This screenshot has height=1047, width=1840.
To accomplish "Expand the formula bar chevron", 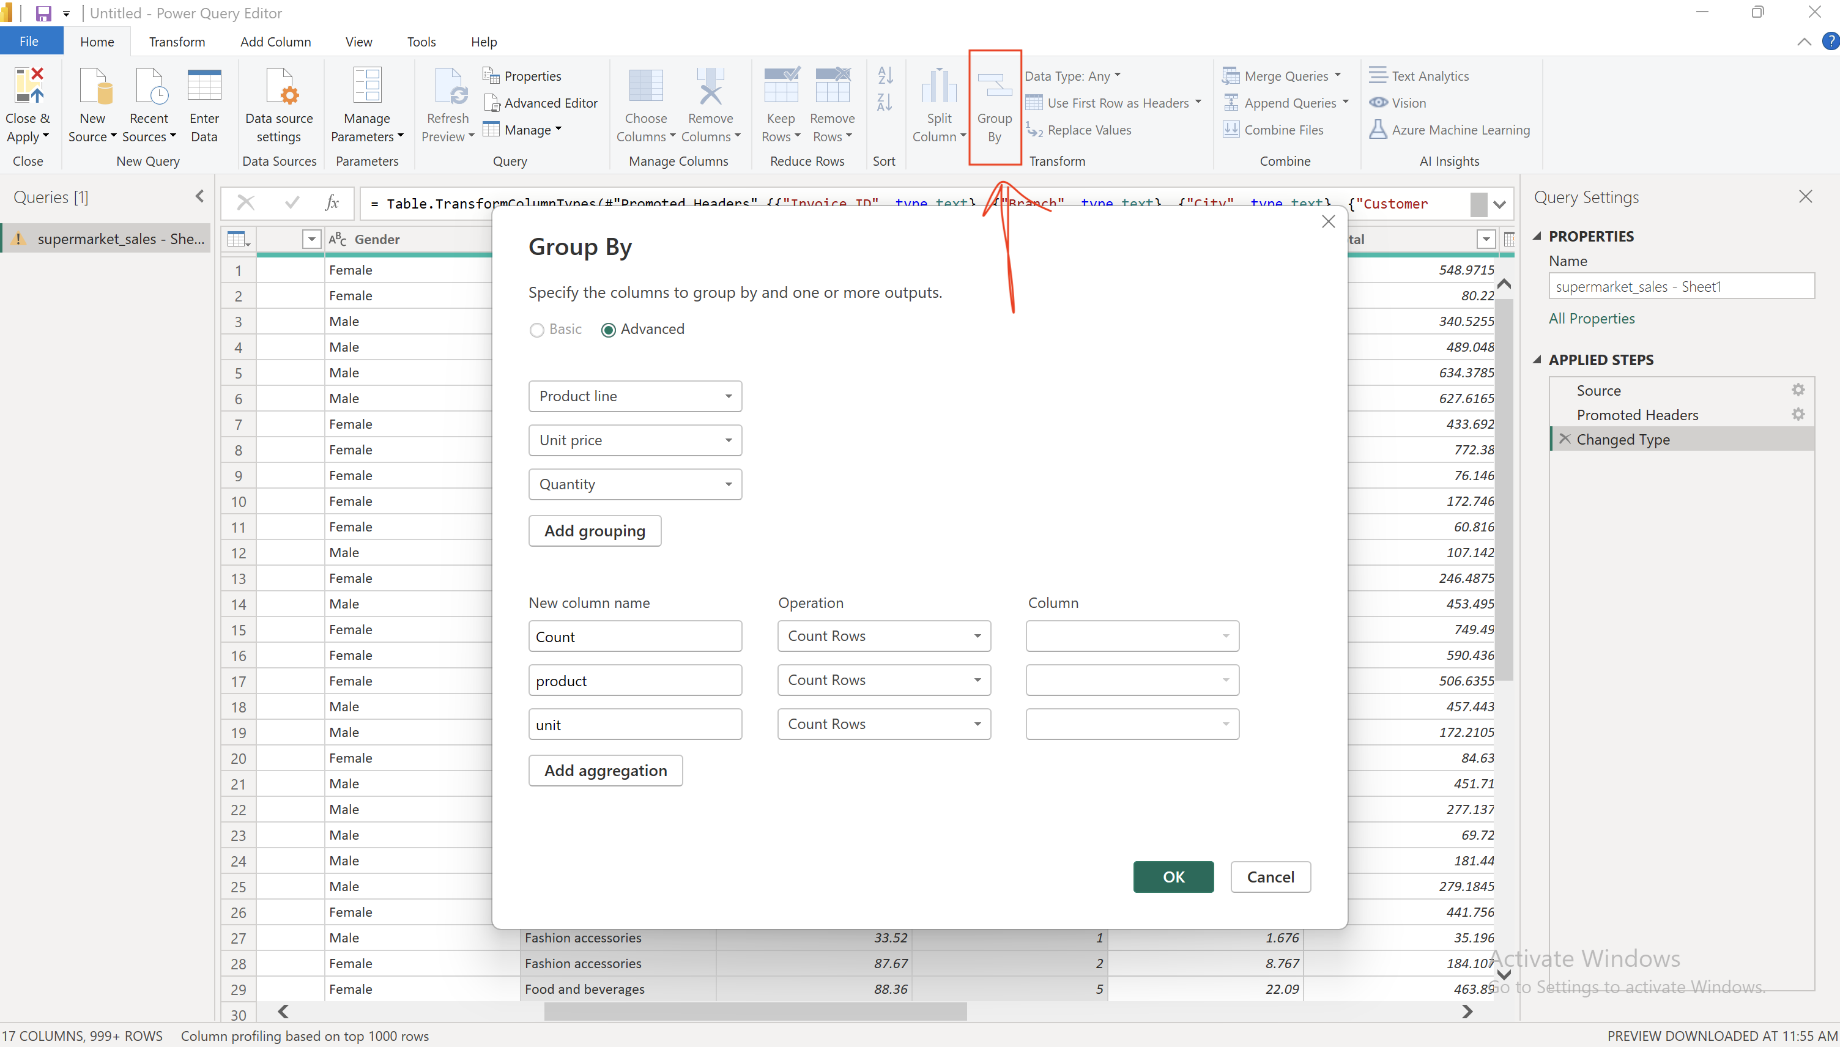I will [1499, 204].
